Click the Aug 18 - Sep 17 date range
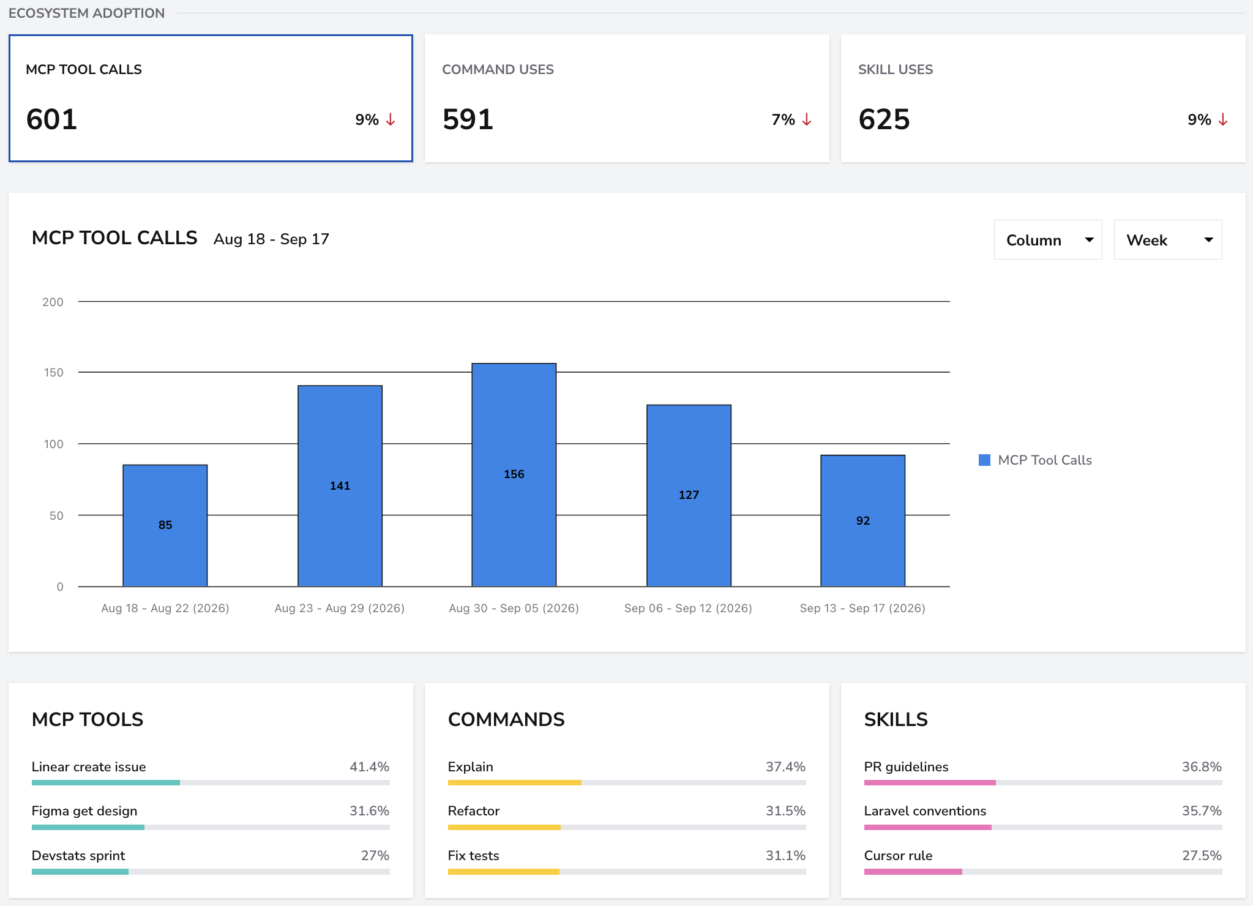This screenshot has height=906, width=1253. coord(272,239)
